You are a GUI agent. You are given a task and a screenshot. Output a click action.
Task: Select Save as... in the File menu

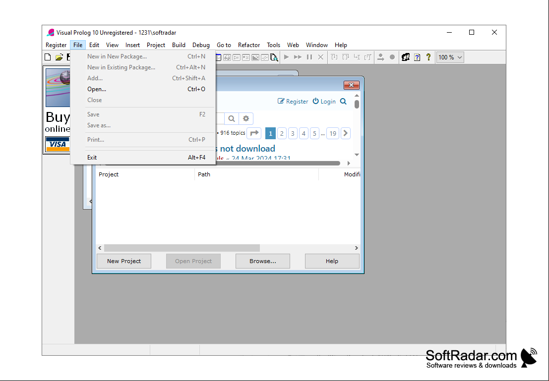click(x=143, y=125)
